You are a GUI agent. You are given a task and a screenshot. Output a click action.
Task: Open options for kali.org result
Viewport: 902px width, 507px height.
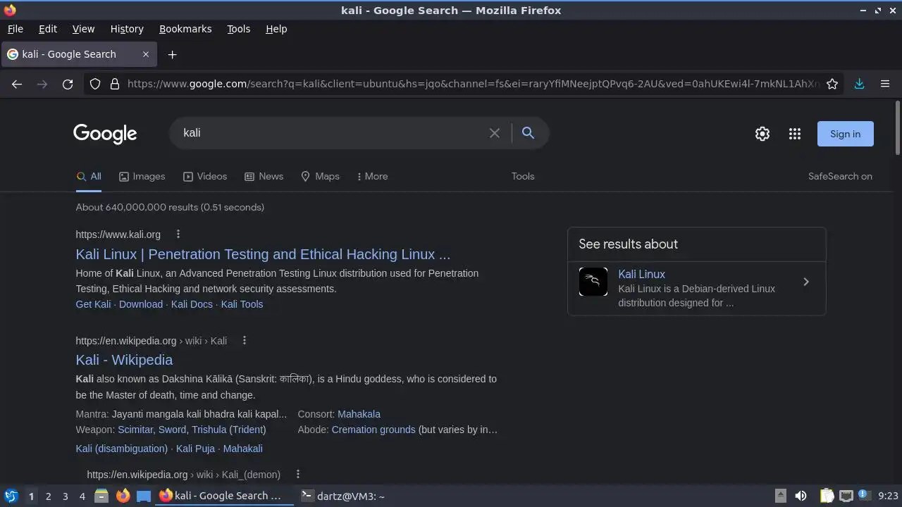tap(178, 234)
